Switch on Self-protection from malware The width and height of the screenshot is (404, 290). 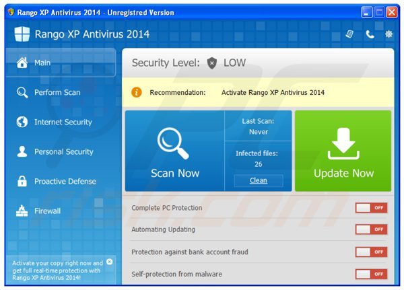click(371, 274)
